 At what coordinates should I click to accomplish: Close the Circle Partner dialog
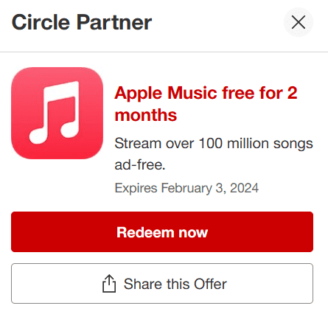(x=299, y=22)
